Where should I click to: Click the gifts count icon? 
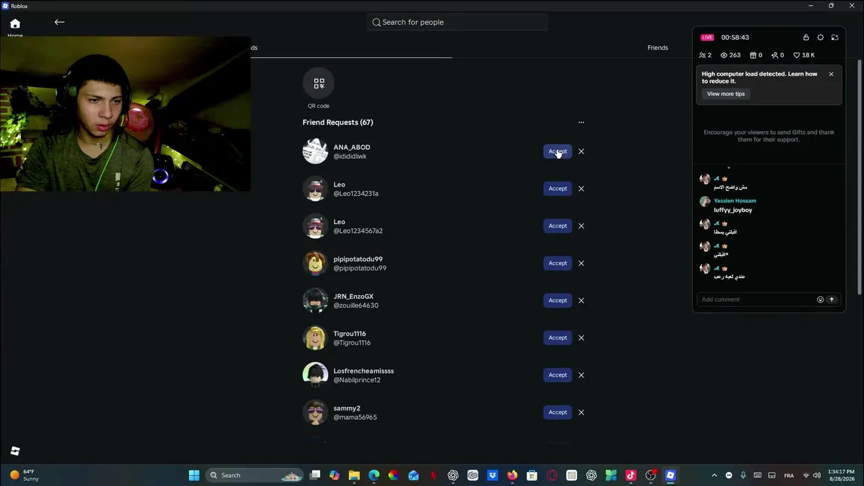click(753, 55)
